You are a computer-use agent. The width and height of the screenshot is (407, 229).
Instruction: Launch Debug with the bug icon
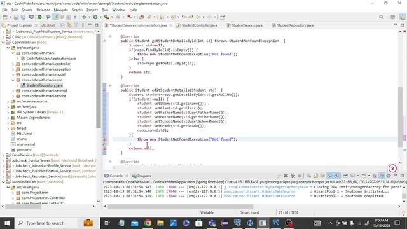click(x=84, y=17)
